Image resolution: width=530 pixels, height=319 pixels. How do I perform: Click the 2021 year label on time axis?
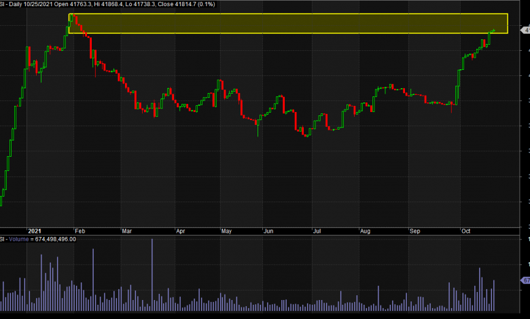click(35, 231)
